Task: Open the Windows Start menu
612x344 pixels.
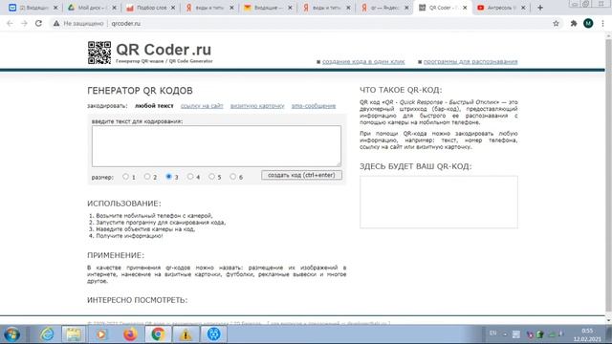Action: 12,334
